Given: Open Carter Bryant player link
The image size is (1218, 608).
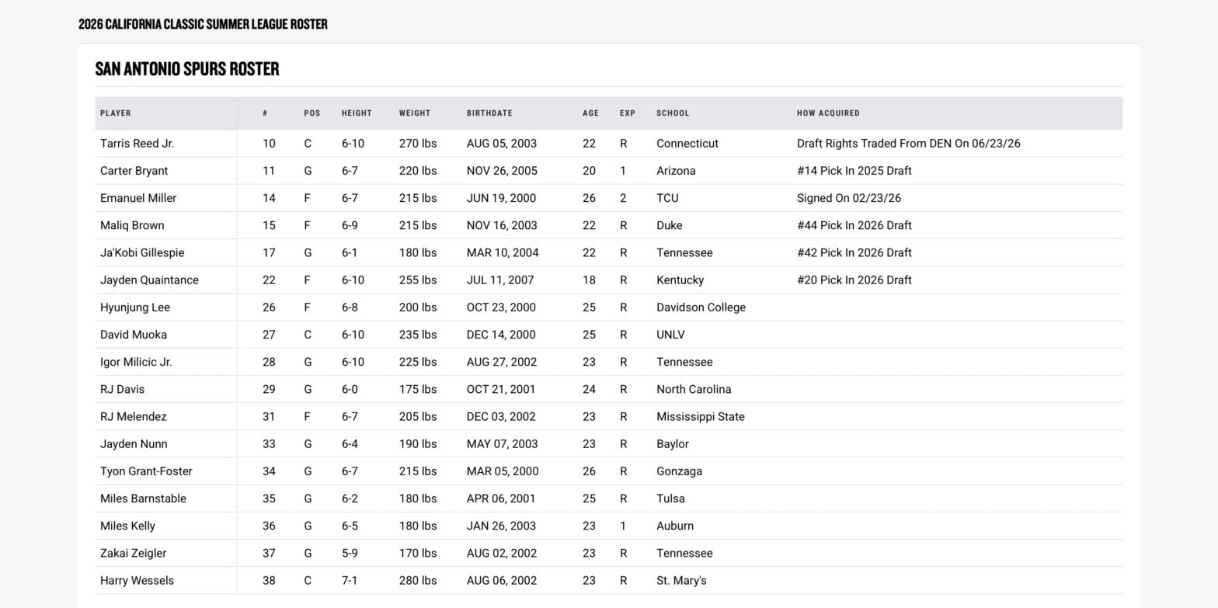Looking at the screenshot, I should tap(134, 171).
